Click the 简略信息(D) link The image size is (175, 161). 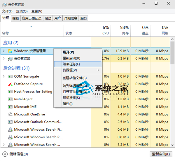[19, 154]
